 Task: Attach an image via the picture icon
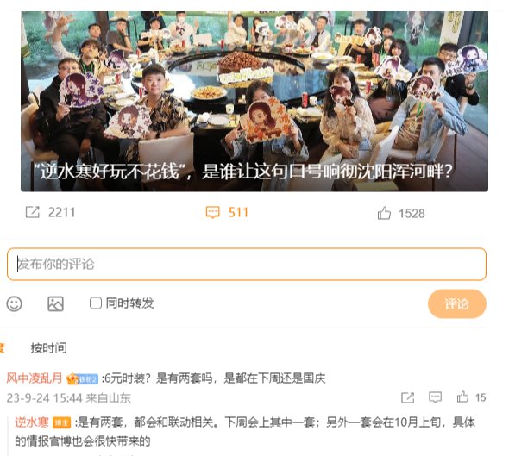click(55, 304)
